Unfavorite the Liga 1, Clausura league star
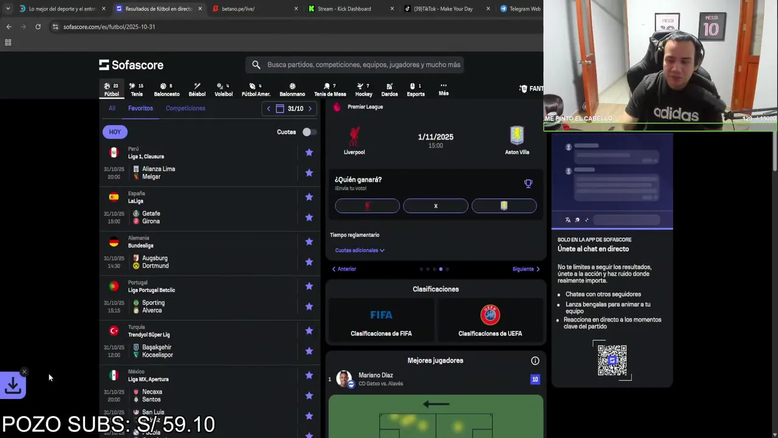The height and width of the screenshot is (438, 778). click(x=309, y=152)
